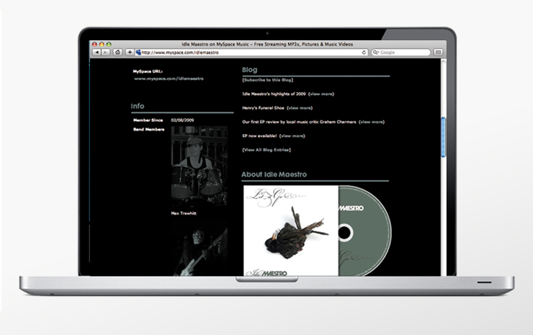The image size is (533, 335).
Task: View more of EP now available post
Action: pos(292,135)
